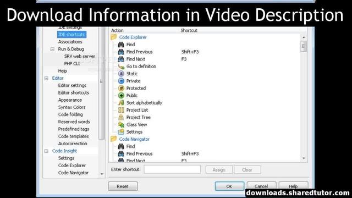Image resolution: width=352 pixels, height=198 pixels.
Task: Select the Class View action text
Action: coord(136,125)
